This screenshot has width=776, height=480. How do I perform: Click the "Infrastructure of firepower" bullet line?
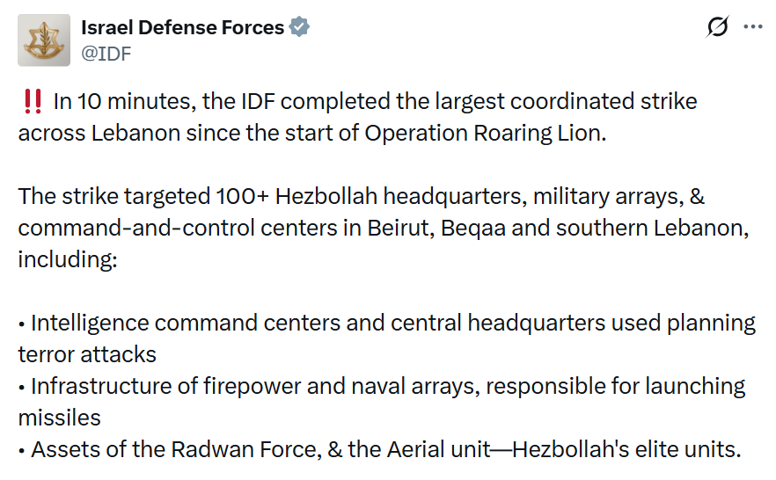(x=158, y=386)
